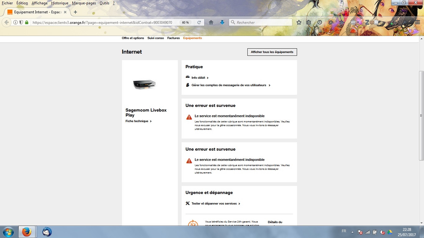The width and height of the screenshot is (424, 238).
Task: Reload the current page
Action: pos(199,22)
